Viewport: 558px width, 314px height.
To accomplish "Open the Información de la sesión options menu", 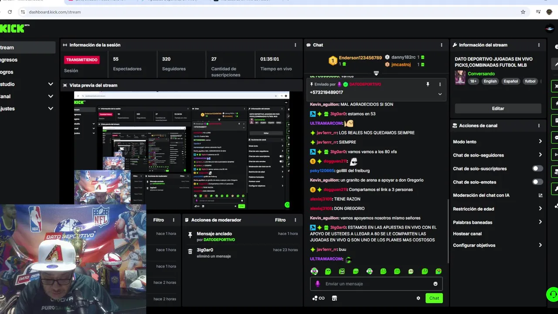I will pyautogui.click(x=295, y=45).
